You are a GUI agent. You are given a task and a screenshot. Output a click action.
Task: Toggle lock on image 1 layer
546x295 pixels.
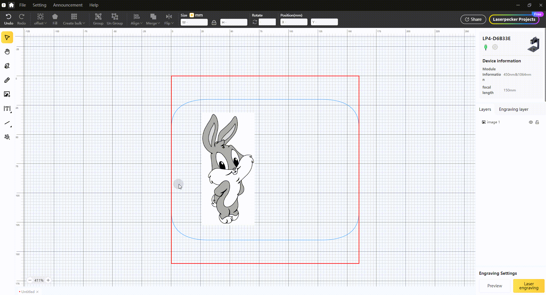(x=537, y=122)
